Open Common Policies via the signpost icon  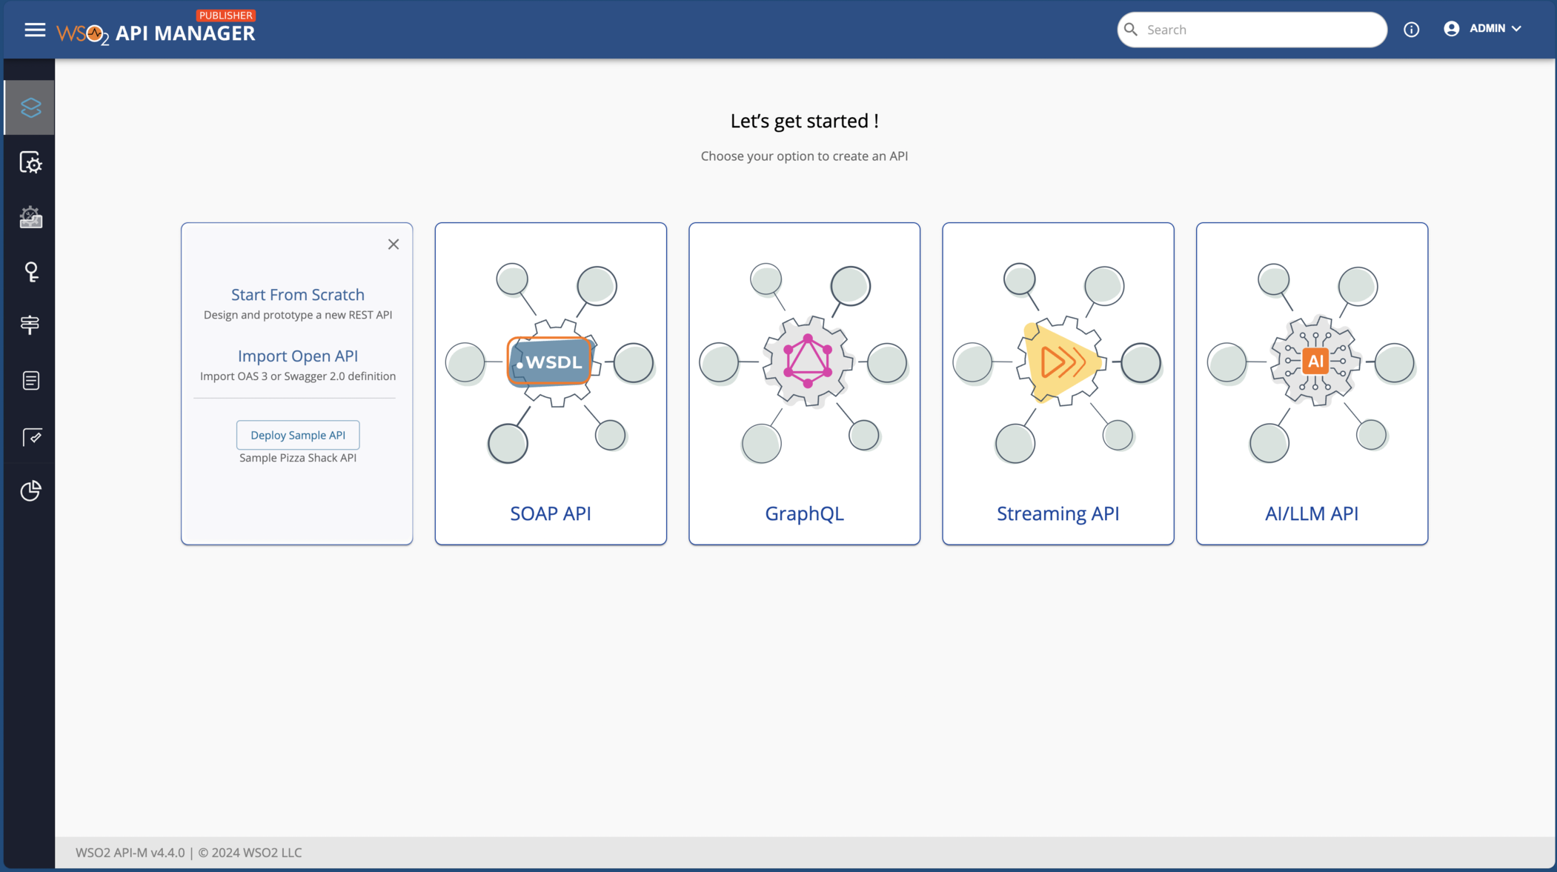30,324
